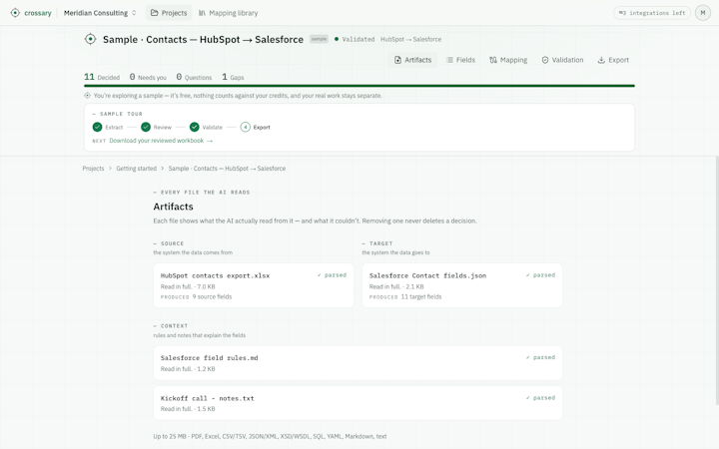The height and width of the screenshot is (449, 719).
Task: Click the Export tab download icon
Action: [601, 60]
